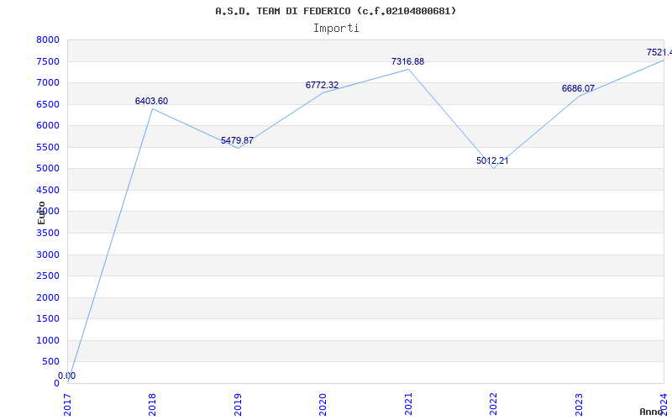This screenshot has width=672, height=420.
Task: Click the 2000 y-axis tick label
Action: (48, 298)
